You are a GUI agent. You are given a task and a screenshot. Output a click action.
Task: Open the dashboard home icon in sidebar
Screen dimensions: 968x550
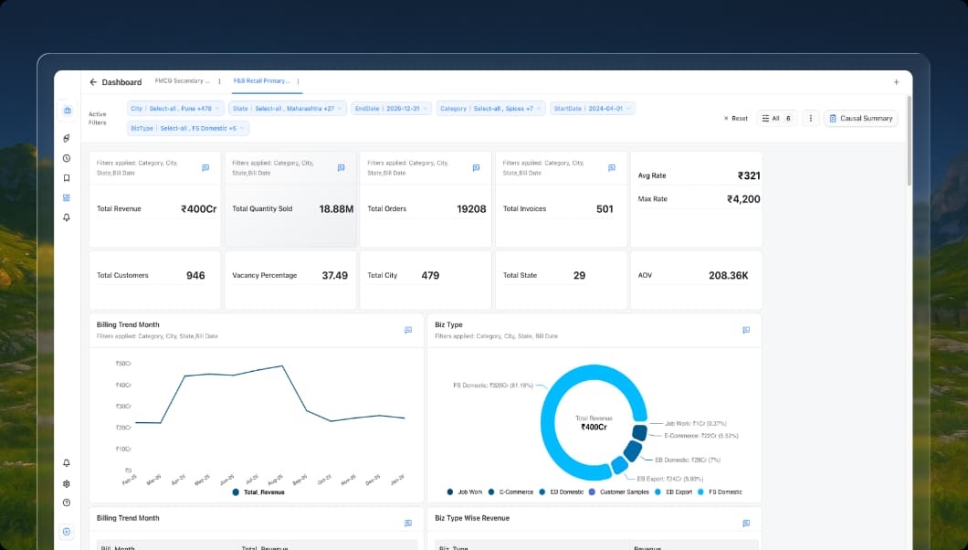66,110
